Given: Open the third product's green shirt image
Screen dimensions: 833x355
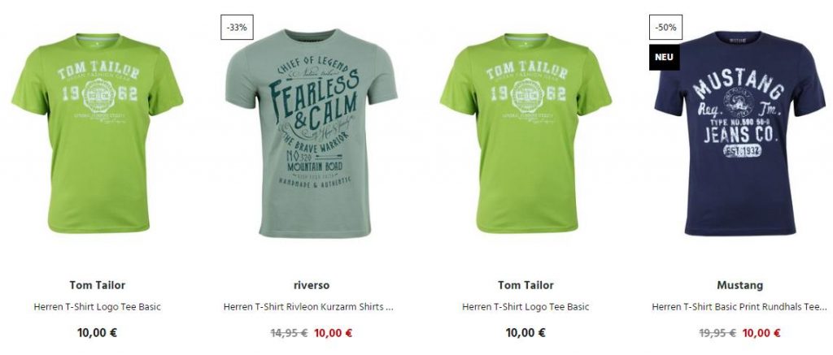Looking at the screenshot, I should [526, 132].
